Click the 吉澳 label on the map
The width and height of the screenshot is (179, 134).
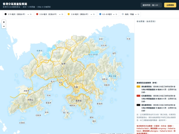101,39
